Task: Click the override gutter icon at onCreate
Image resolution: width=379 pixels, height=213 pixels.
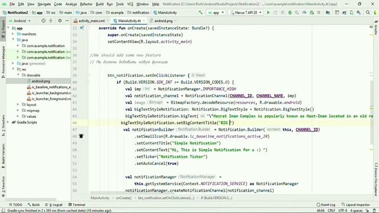Action: tap(82, 28)
